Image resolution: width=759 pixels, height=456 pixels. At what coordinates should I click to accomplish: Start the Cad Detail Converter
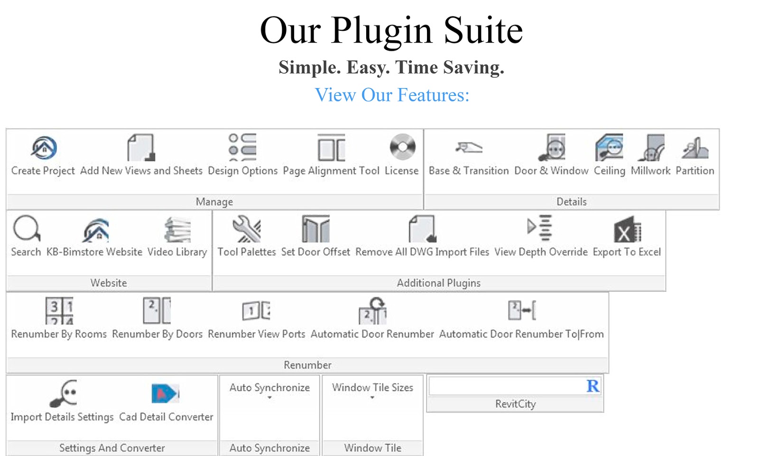click(x=165, y=394)
